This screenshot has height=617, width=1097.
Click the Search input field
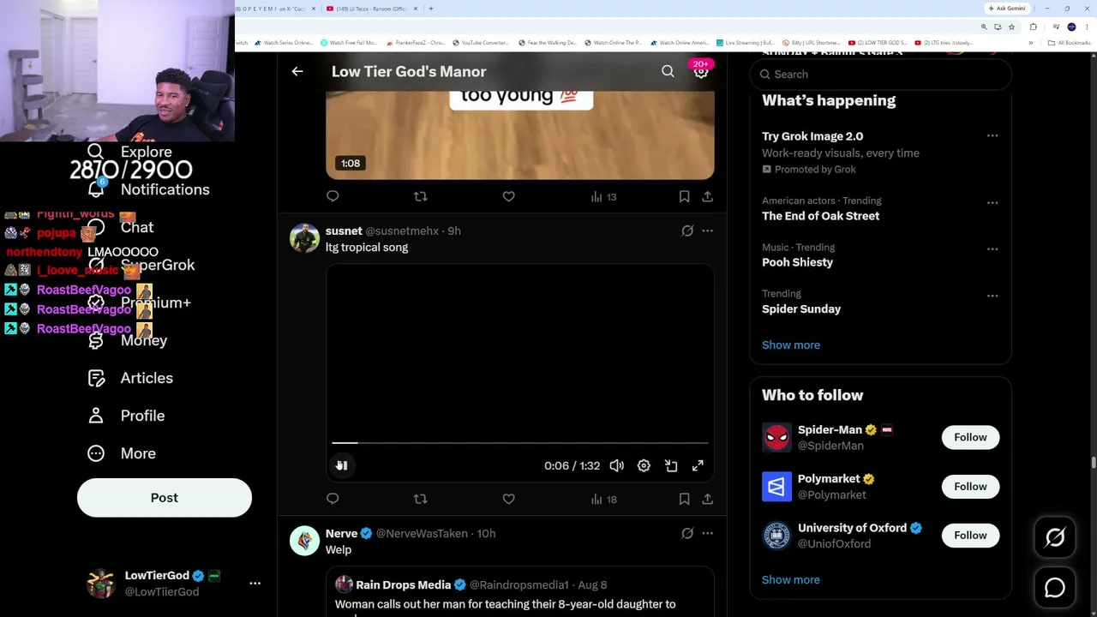click(x=880, y=75)
